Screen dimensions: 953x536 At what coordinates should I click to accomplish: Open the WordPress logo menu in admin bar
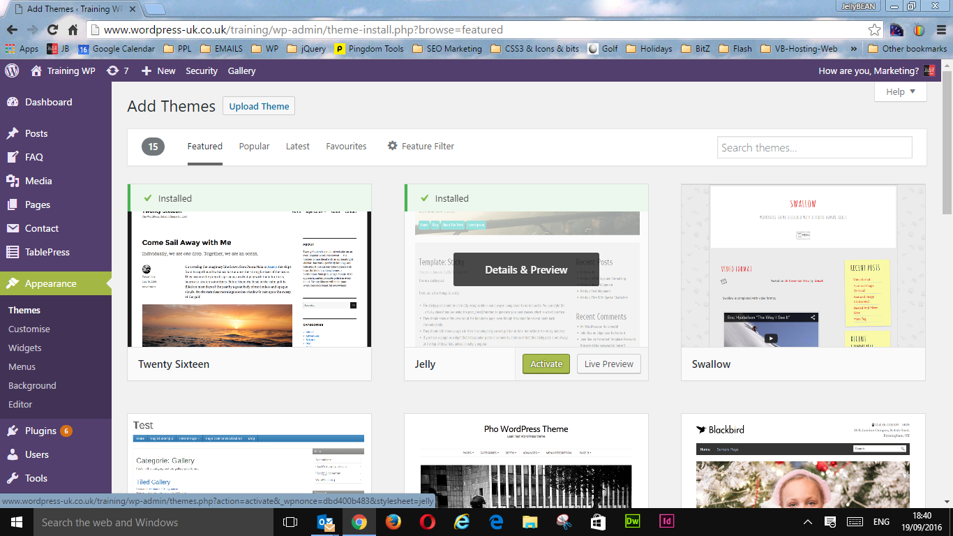12,70
